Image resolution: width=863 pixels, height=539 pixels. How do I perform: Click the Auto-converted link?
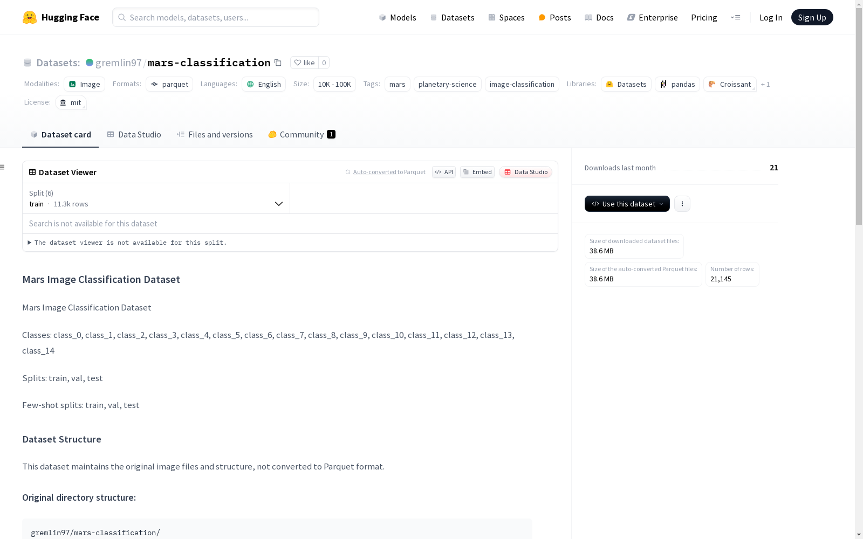click(375, 172)
